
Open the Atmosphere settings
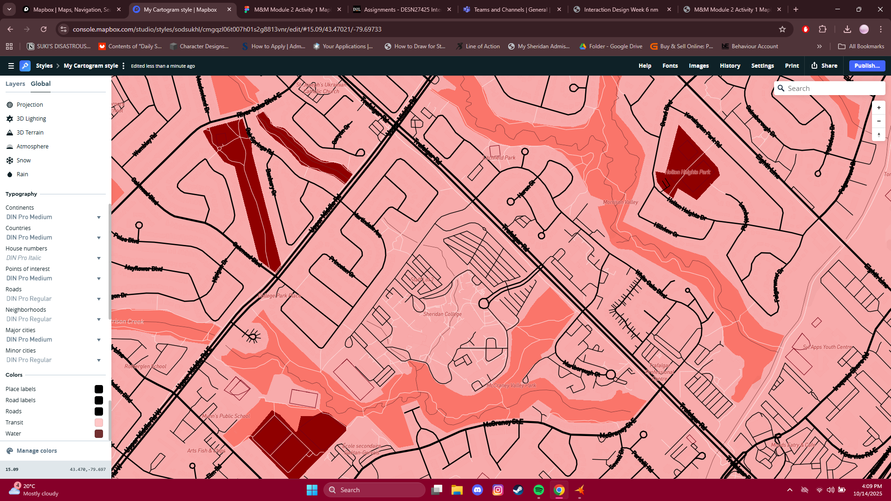(33, 146)
